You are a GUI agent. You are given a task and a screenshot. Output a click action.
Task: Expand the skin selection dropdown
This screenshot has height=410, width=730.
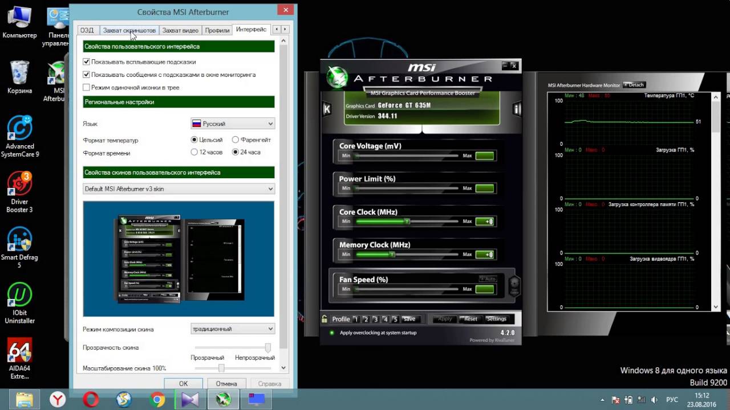tap(179, 188)
